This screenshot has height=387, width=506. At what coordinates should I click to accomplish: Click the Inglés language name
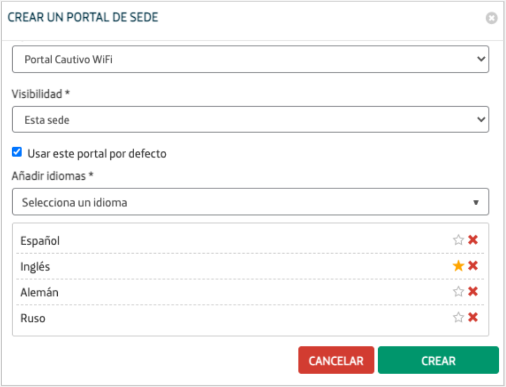(x=35, y=267)
